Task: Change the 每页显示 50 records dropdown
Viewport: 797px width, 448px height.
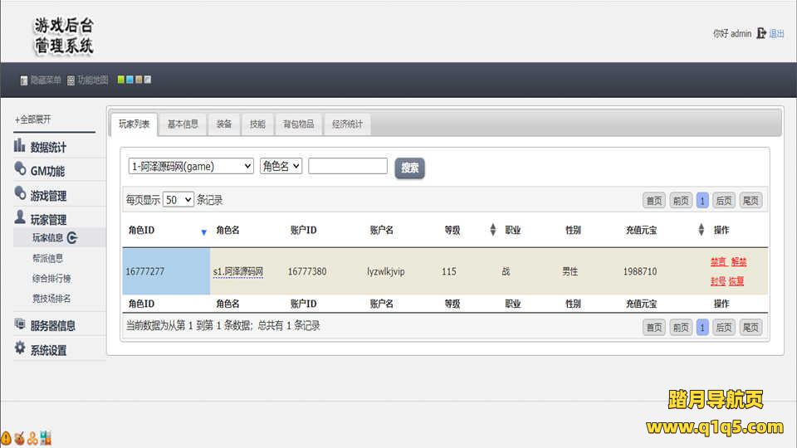Action: 178,200
